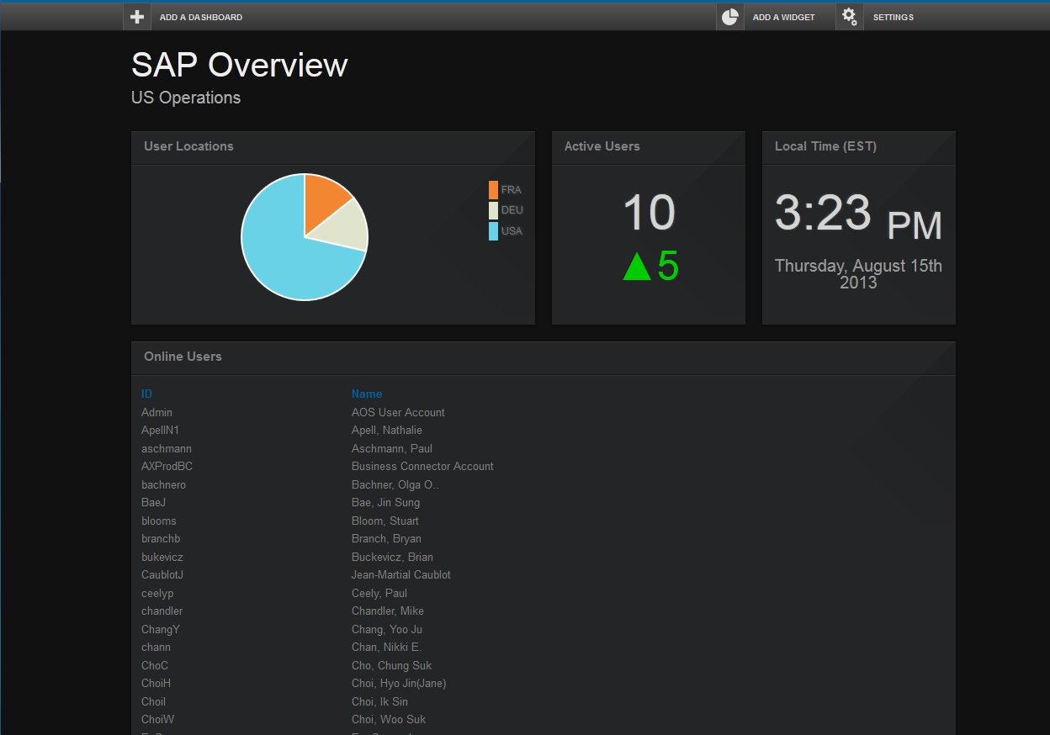Click the plus icon to add a dashboard
This screenshot has width=1050, height=735.
(136, 16)
